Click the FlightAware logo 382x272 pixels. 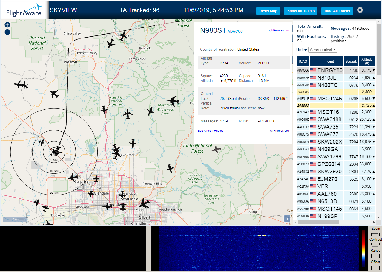click(x=24, y=10)
